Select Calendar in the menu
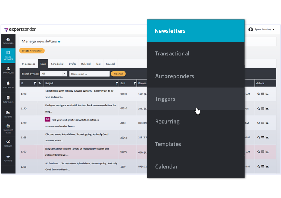This screenshot has width=281, height=198. point(195,166)
